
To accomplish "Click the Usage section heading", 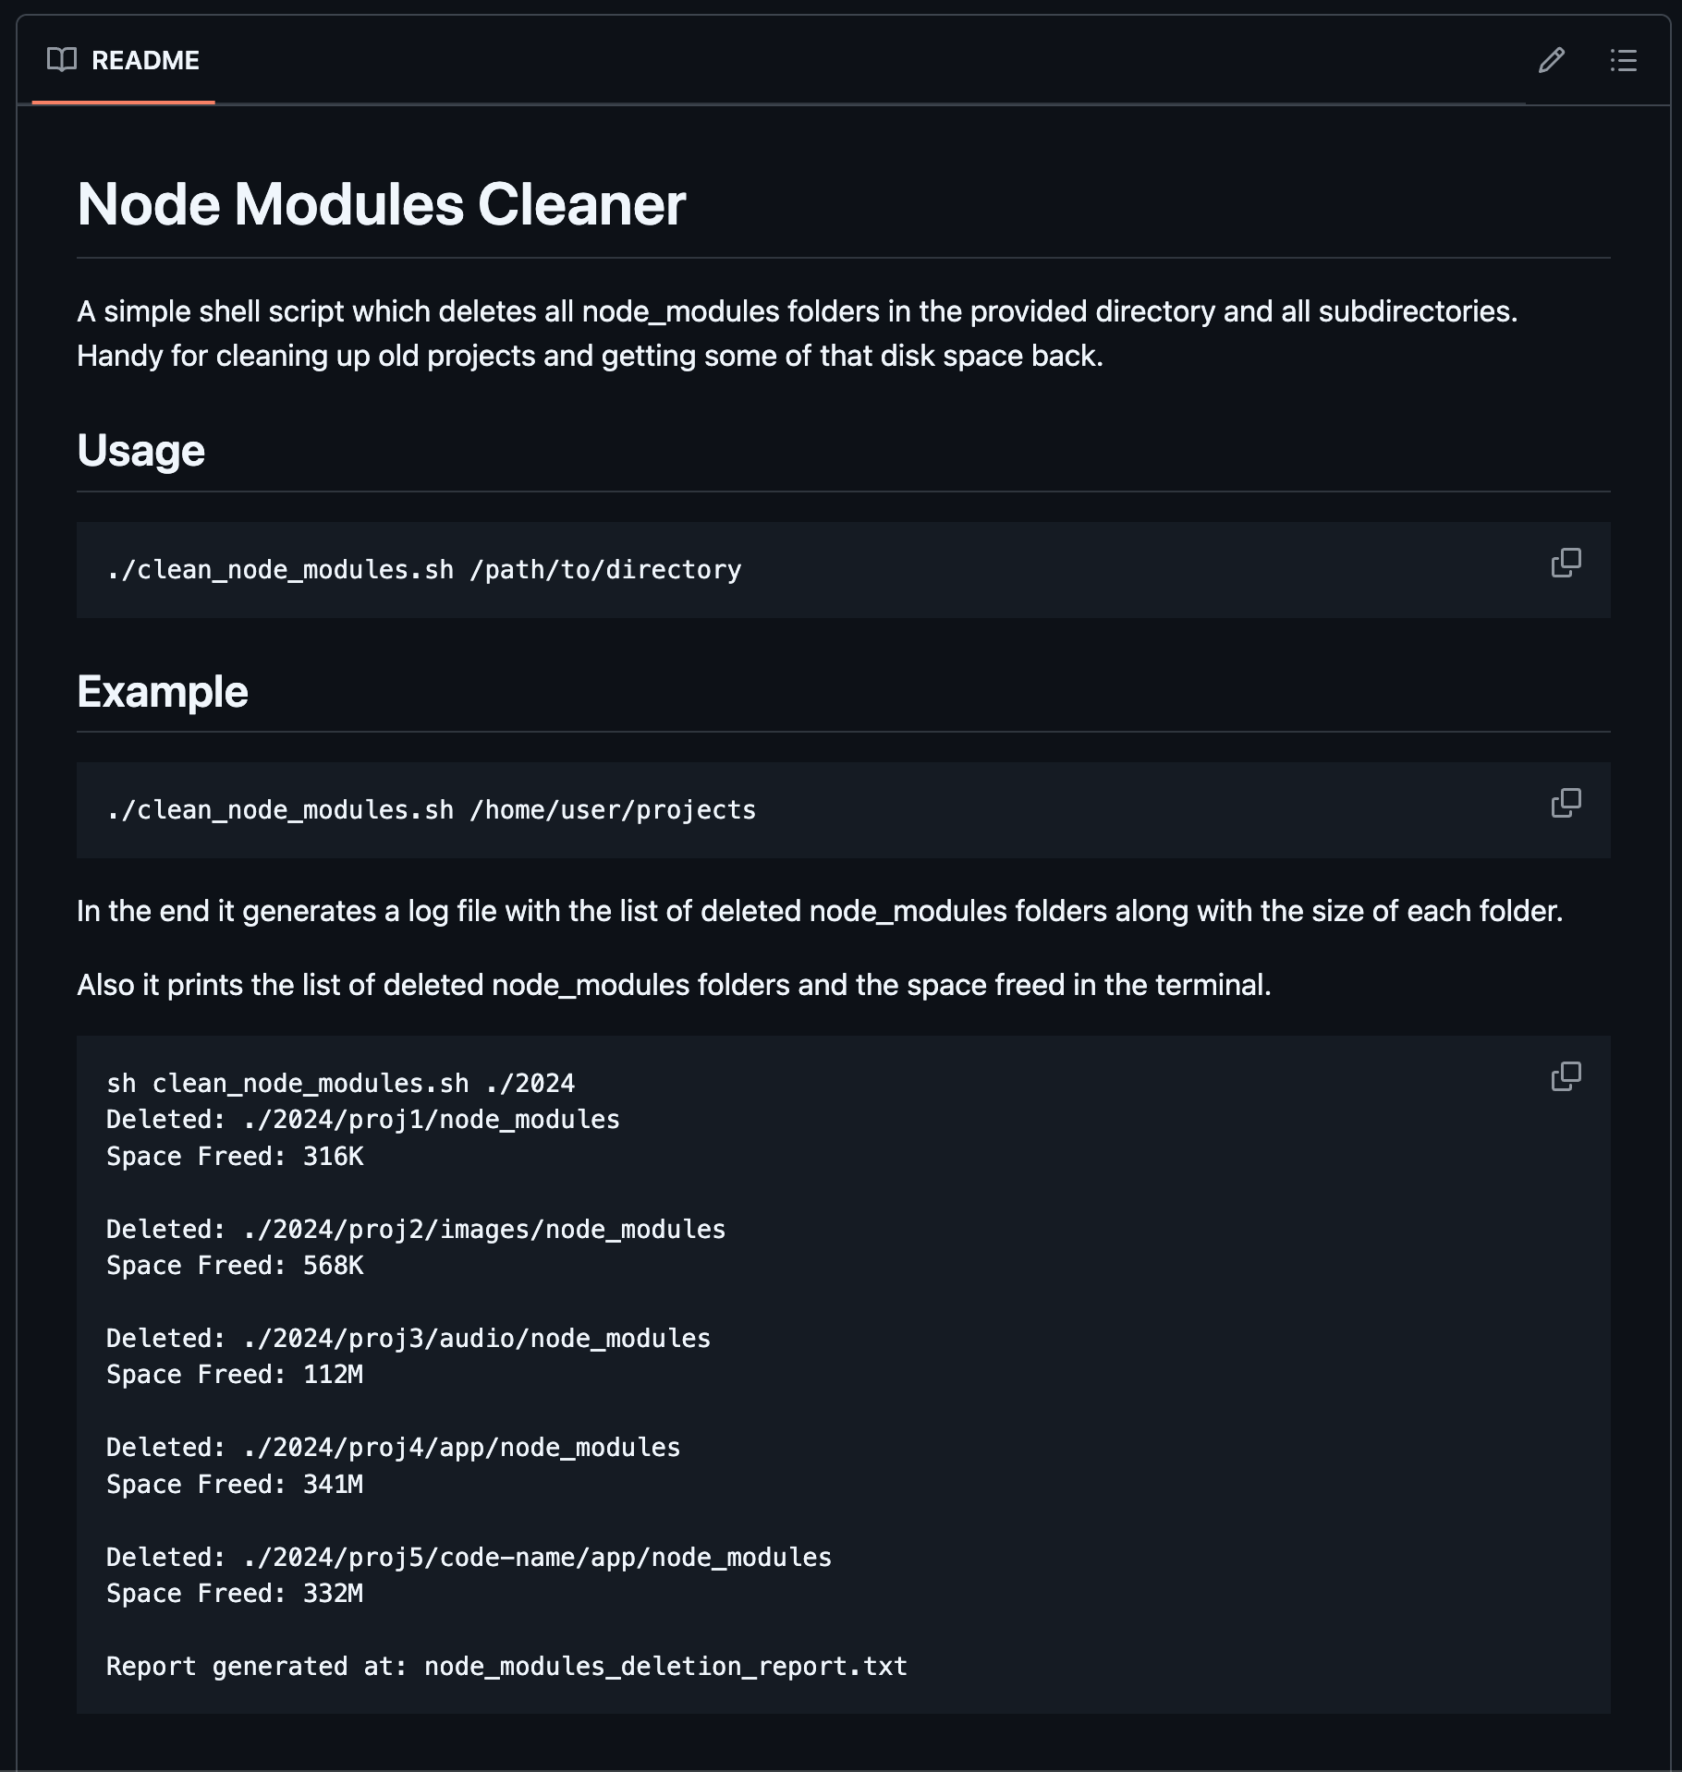I will click(141, 451).
